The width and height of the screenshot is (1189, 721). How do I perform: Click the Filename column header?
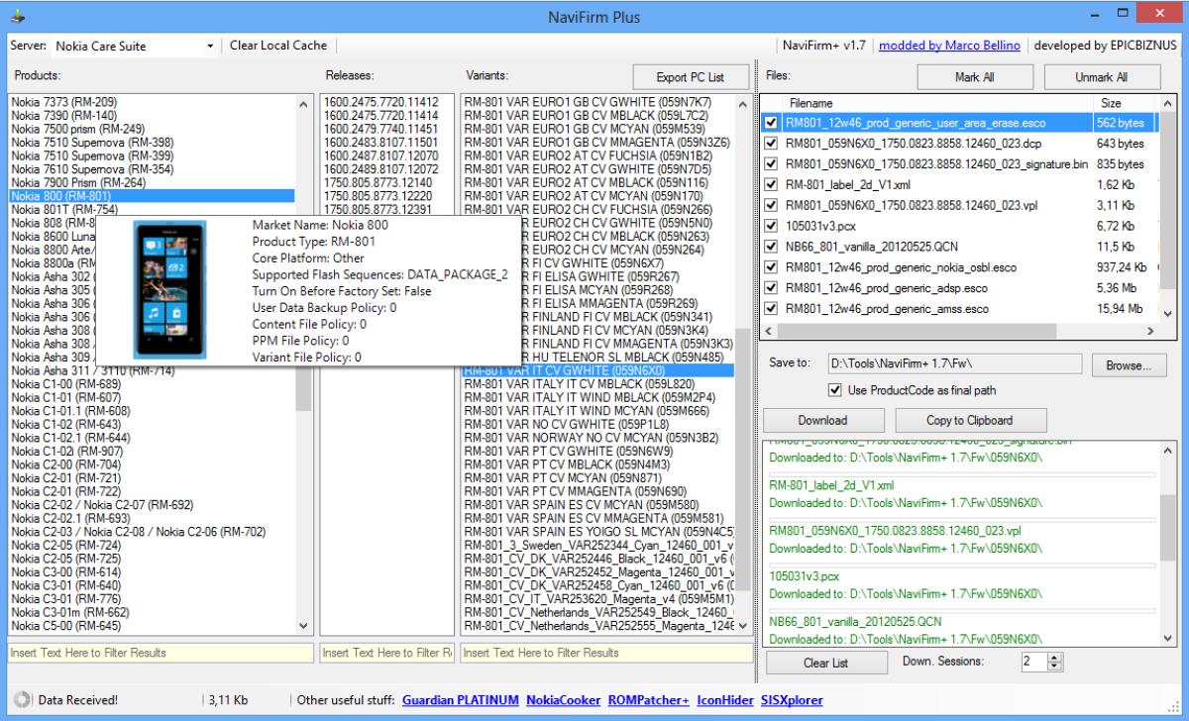tap(811, 103)
